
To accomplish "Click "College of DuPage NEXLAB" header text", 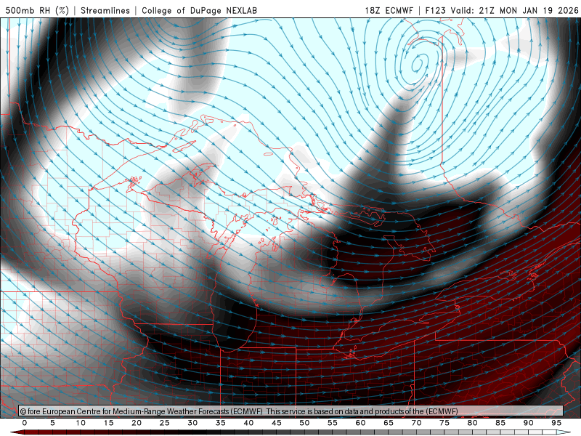I will (199, 10).
